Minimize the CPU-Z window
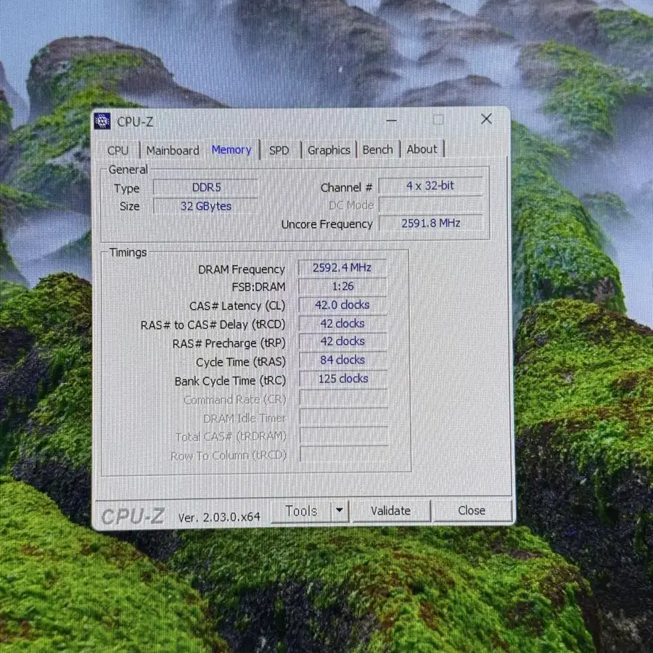Screen dimensions: 653x653 point(391,120)
